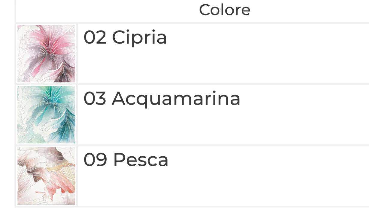This screenshot has height=209, width=369.
Task: Choose the 02 Cipria row
Action: 222,54
